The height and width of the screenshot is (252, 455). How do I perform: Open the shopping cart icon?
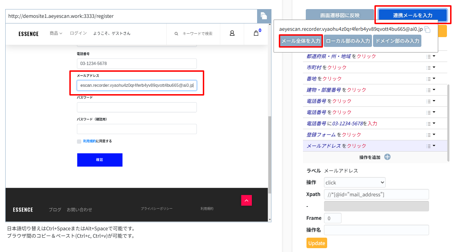click(256, 33)
